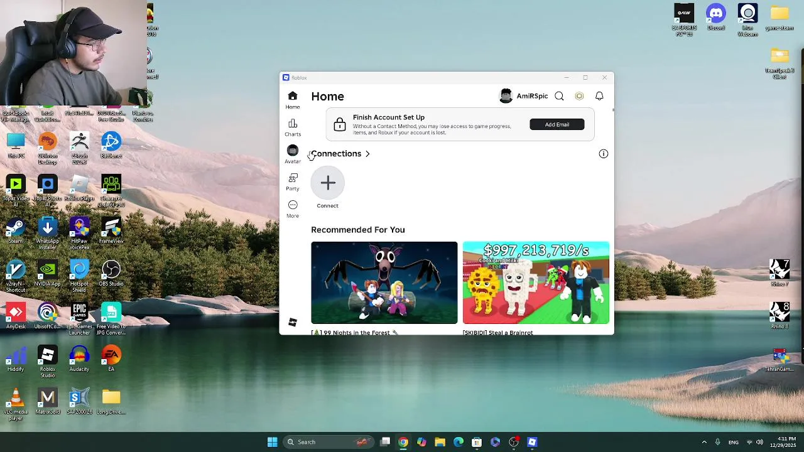Select the VLC media player desktop icon

[x=16, y=405]
